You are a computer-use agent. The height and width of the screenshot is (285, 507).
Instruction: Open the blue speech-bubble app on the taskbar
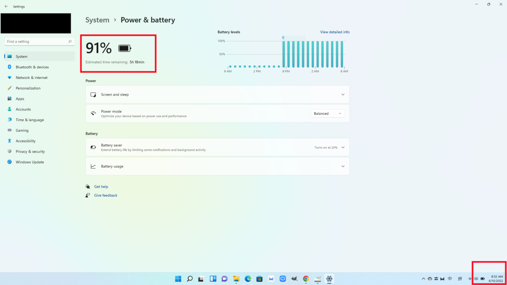283,279
